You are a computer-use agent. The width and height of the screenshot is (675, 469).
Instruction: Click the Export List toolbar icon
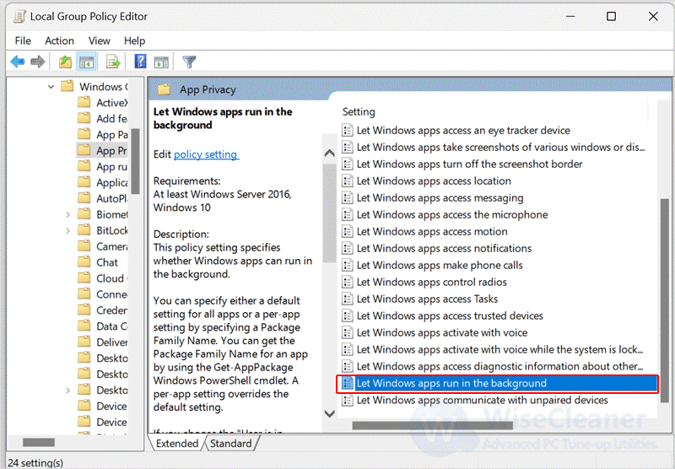[x=113, y=62]
